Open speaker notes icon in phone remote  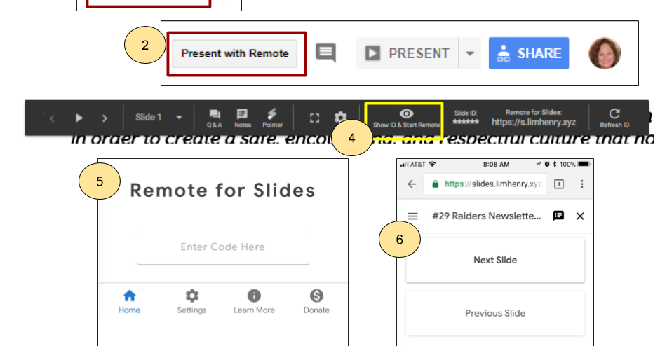pos(558,216)
